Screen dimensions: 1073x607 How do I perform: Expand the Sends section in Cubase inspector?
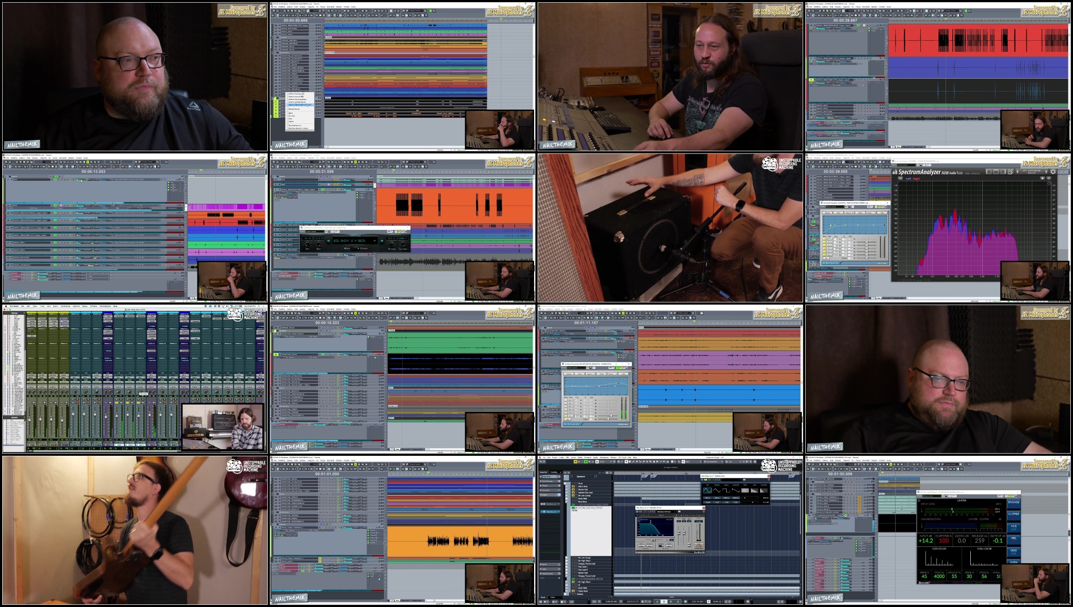click(x=550, y=565)
